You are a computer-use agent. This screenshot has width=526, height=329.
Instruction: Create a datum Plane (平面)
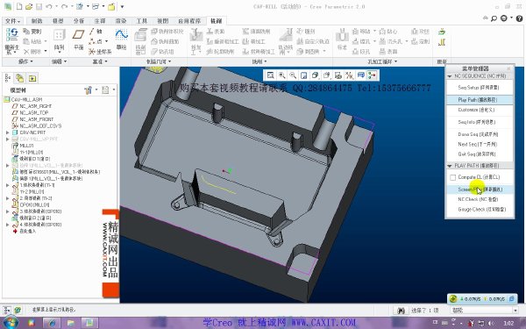point(79,35)
